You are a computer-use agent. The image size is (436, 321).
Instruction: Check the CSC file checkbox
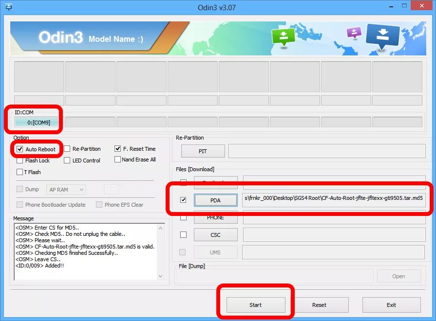coord(183,234)
